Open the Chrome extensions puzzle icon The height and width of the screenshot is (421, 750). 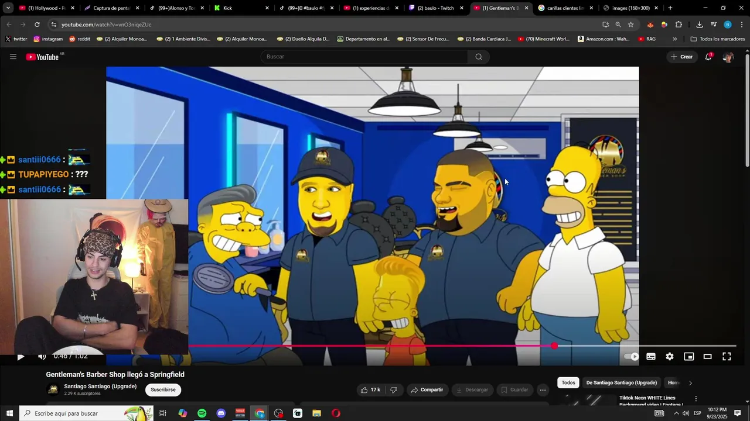click(679, 25)
